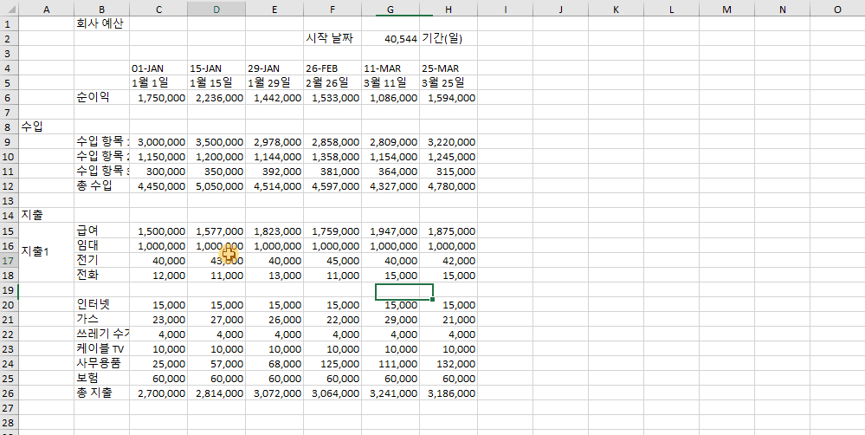Select the row 19 header

[10, 289]
